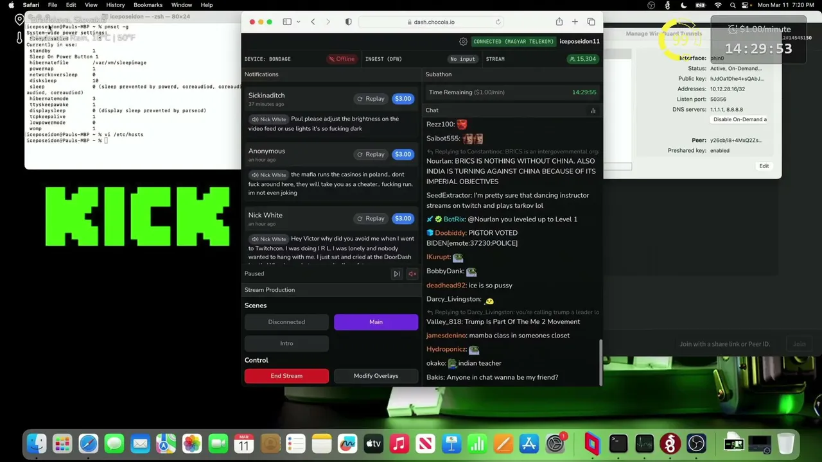Viewport: 822px width, 462px height.
Task: Open Calendar from the Dock
Action: pos(244,443)
